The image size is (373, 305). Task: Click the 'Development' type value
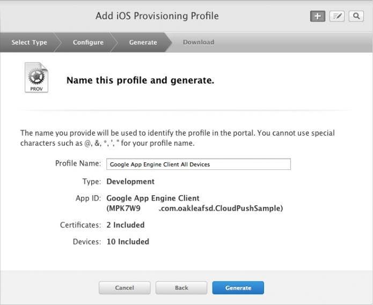pyautogui.click(x=130, y=182)
